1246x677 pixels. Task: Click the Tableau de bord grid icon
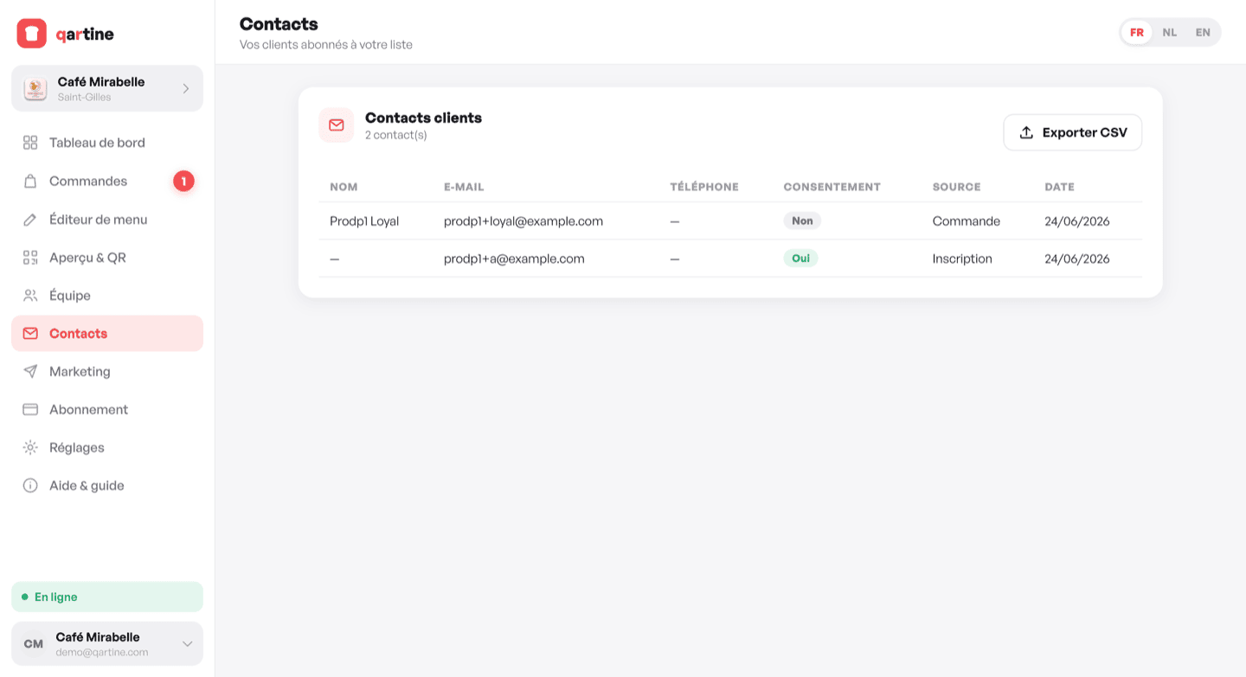[30, 143]
